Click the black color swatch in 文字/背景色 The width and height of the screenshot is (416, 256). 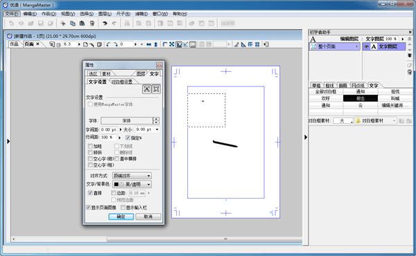116,184
